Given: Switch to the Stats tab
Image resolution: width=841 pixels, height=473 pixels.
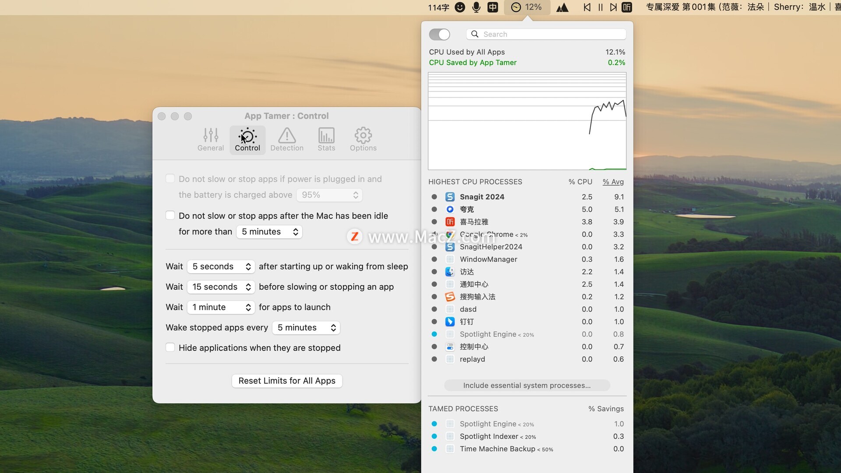Looking at the screenshot, I should [x=326, y=140].
